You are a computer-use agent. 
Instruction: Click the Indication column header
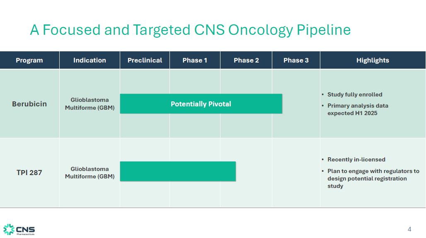point(90,60)
